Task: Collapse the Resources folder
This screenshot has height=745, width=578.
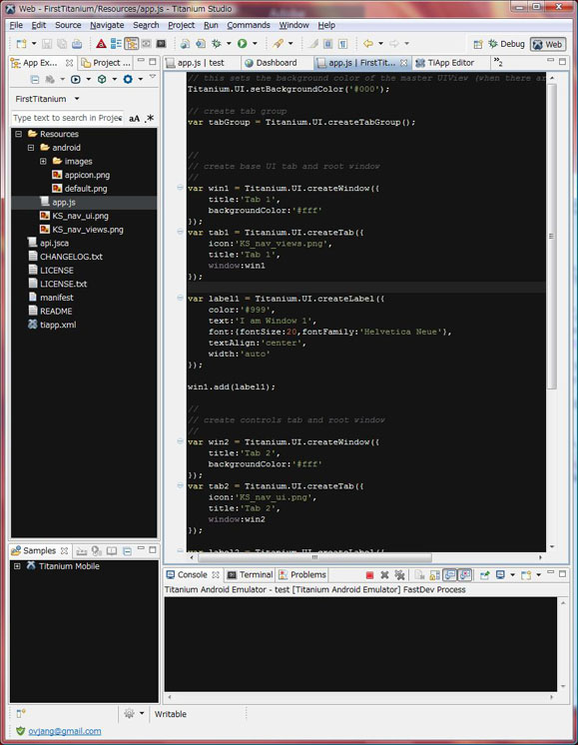Action: [19, 134]
